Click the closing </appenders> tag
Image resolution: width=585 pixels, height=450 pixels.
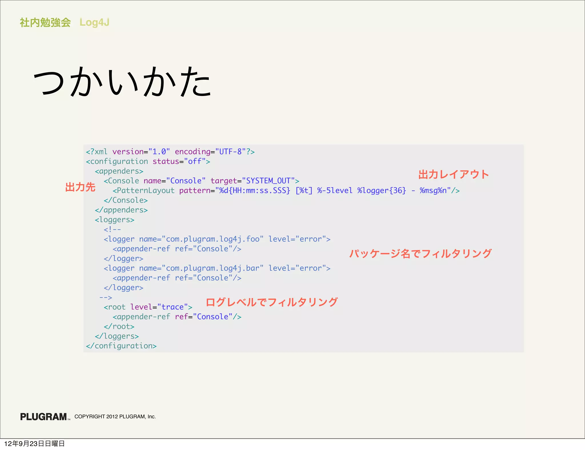pos(121,210)
